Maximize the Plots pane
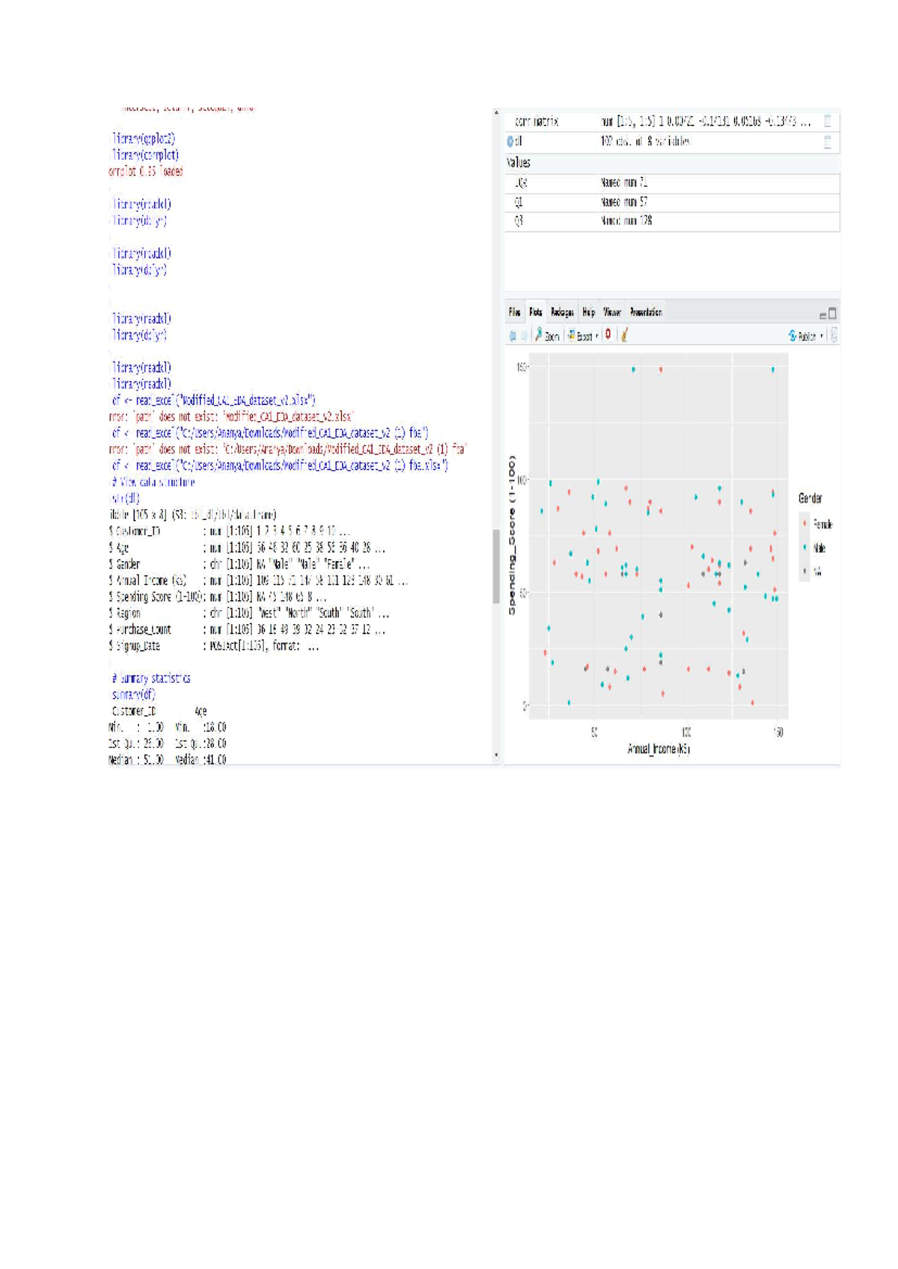The width and height of the screenshot is (898, 1269). [x=832, y=314]
